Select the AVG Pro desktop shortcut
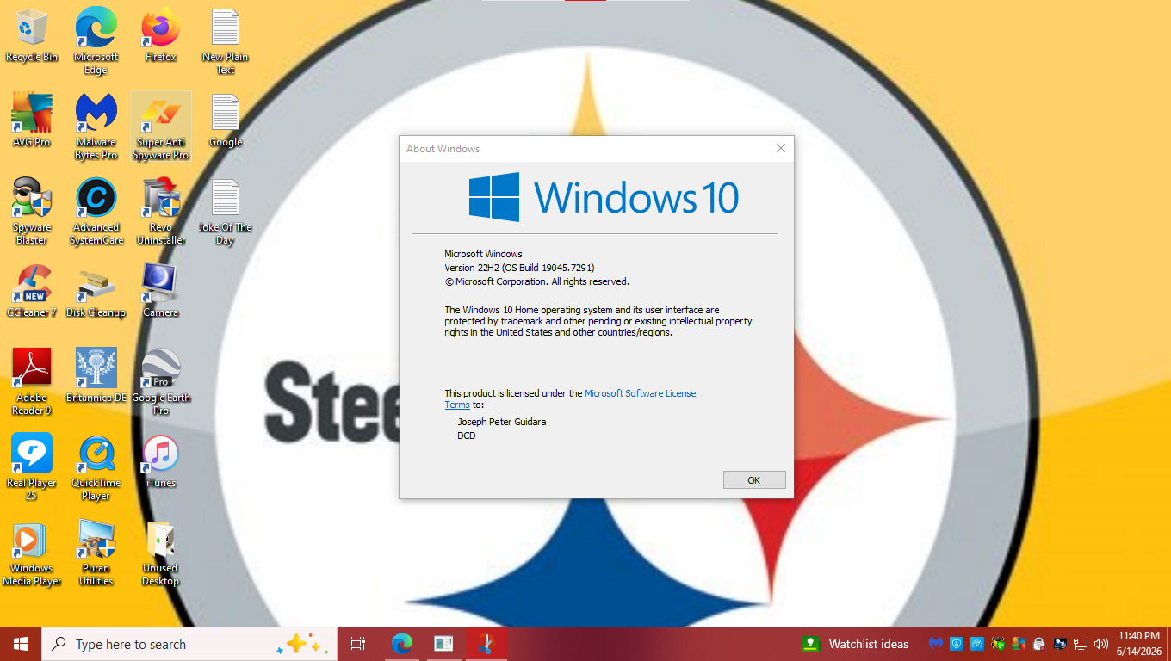Image resolution: width=1171 pixels, height=661 pixels. (32, 120)
